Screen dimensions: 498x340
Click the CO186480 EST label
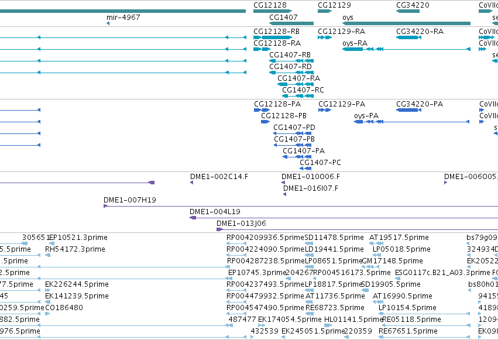coord(64,308)
